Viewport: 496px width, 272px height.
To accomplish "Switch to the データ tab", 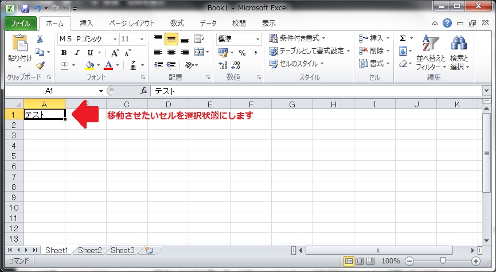I will click(208, 24).
